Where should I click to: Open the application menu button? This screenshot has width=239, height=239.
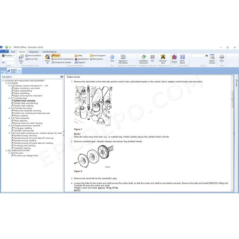(x=4, y=51)
